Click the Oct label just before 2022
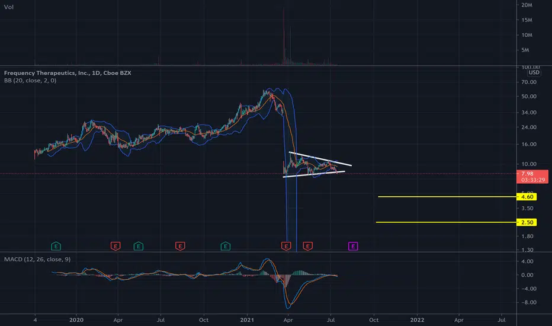The width and height of the screenshot is (552, 326). click(x=374, y=320)
